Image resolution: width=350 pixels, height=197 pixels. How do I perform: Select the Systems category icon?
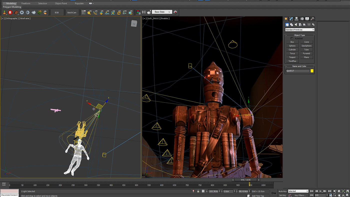click(x=313, y=24)
